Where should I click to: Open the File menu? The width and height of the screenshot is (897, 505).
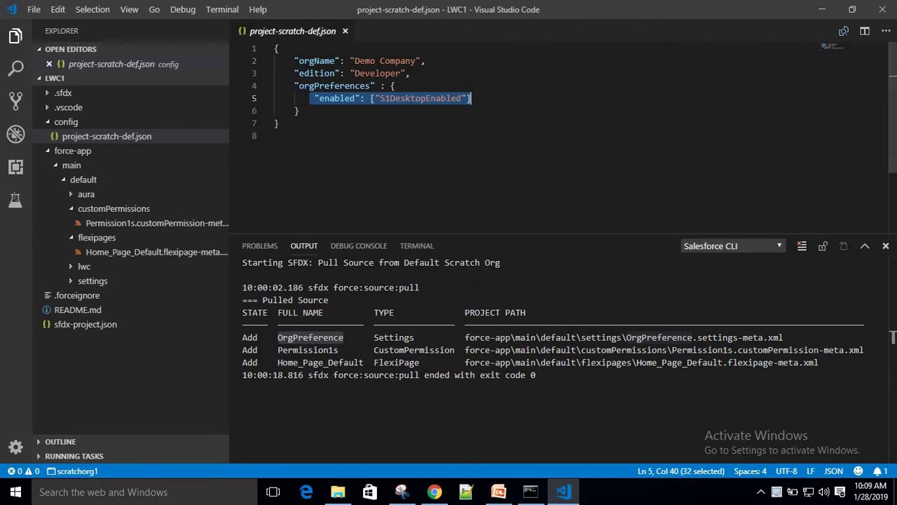click(x=34, y=9)
